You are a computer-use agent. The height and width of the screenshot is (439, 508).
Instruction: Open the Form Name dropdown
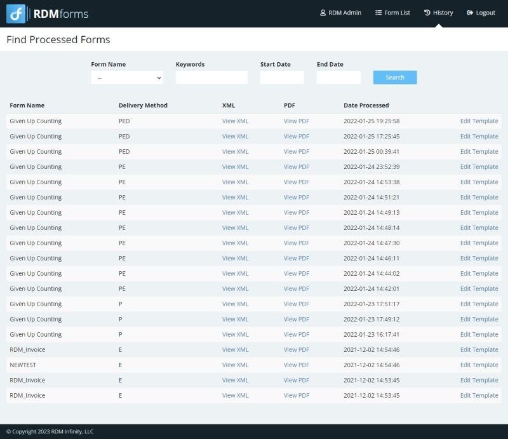click(126, 78)
